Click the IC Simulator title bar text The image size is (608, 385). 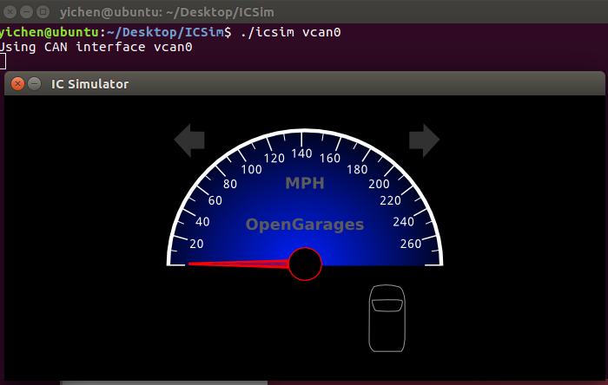click(89, 84)
